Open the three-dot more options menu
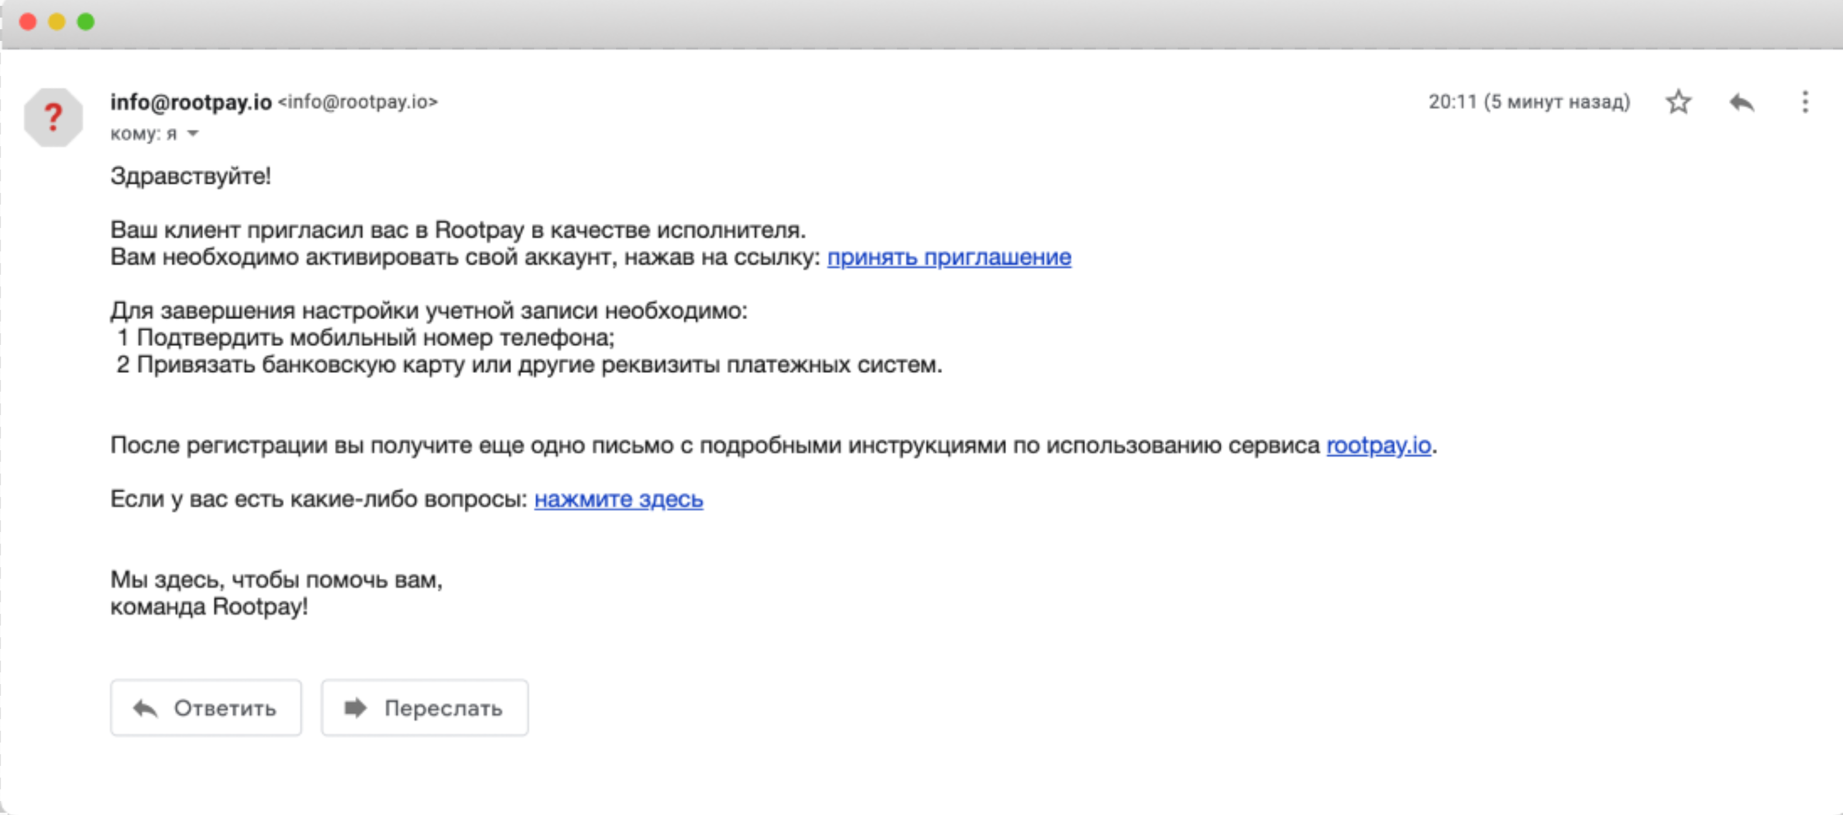Screen dimensions: 1843x815 tap(1804, 102)
